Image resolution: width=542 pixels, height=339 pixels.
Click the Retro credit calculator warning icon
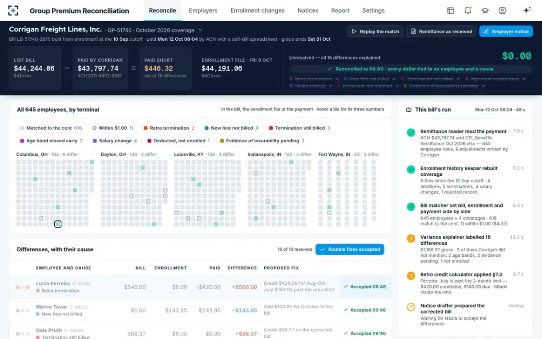click(x=411, y=275)
